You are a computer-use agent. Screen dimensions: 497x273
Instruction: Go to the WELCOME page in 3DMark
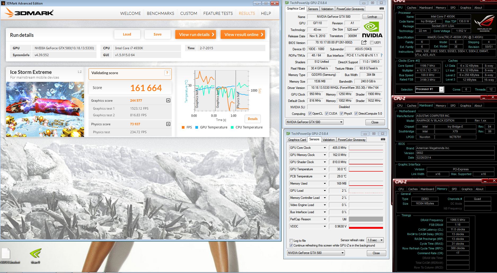point(130,13)
